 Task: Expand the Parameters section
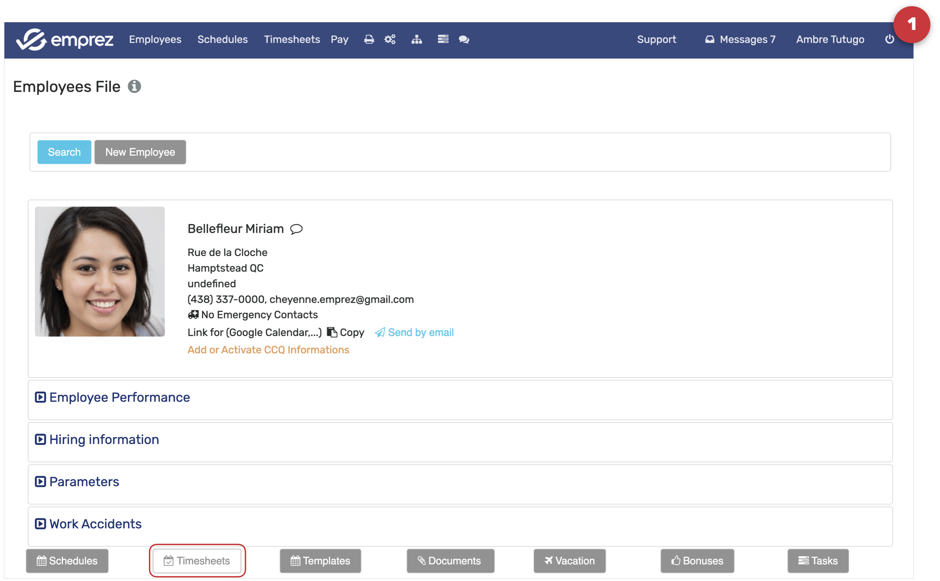(x=84, y=482)
